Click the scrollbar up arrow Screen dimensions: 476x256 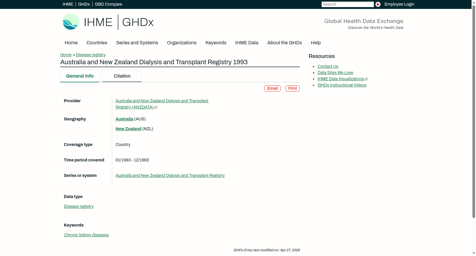[x=474, y=2]
